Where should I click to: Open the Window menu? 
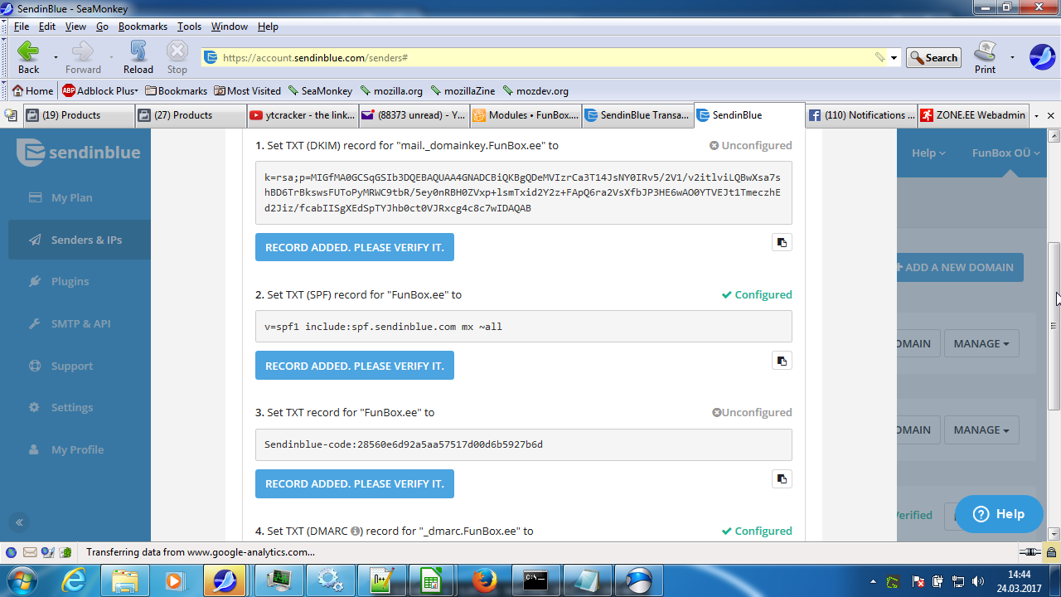230,27
